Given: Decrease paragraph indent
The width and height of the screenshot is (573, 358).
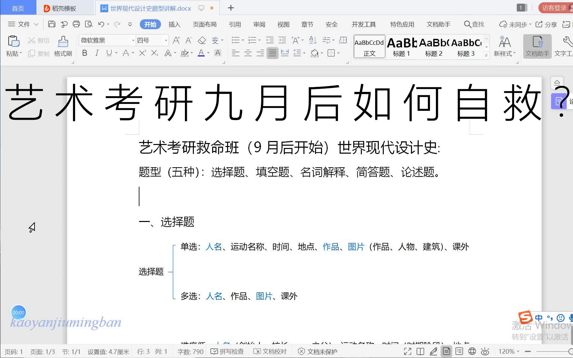Looking at the screenshot, I should 270,40.
